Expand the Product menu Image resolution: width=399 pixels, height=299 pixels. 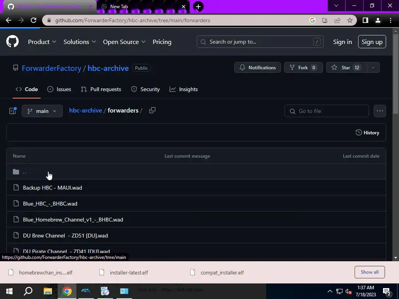coord(42,42)
